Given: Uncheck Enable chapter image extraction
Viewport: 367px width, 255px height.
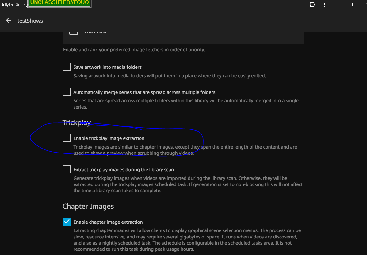Looking at the screenshot, I should click(67, 222).
